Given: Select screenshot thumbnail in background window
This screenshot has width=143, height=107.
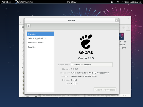Looking at the screenshot, I should tap(121, 36).
